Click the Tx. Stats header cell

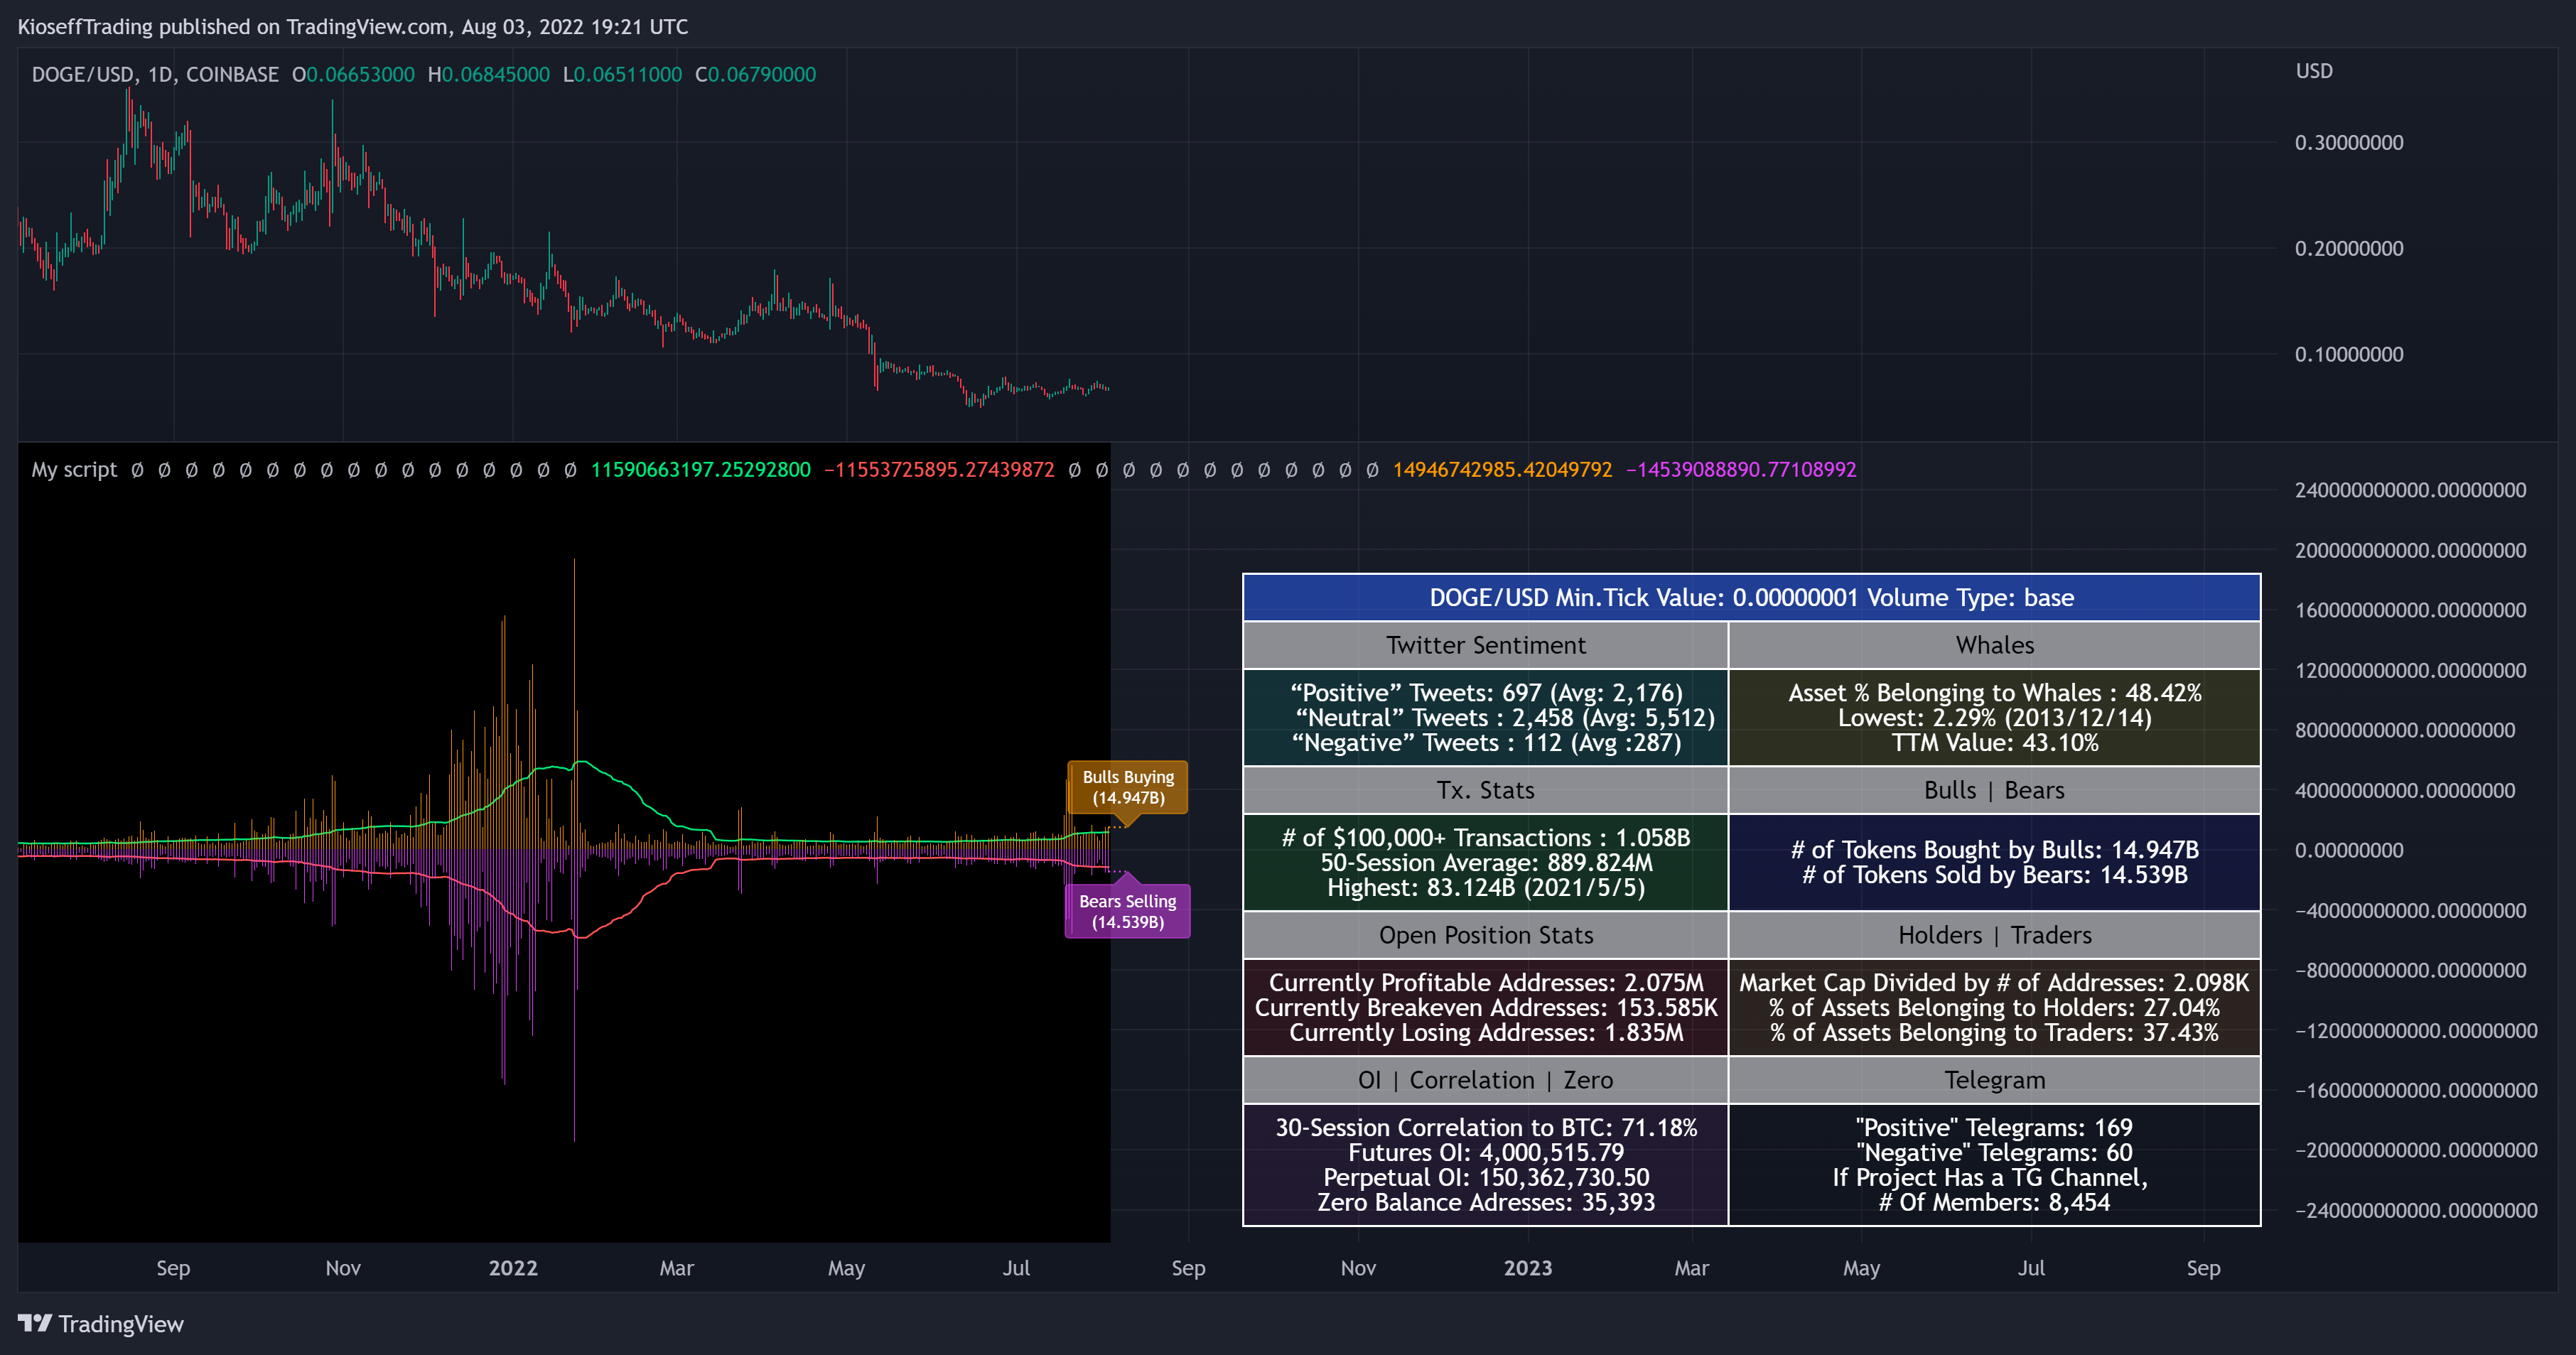click(1485, 790)
